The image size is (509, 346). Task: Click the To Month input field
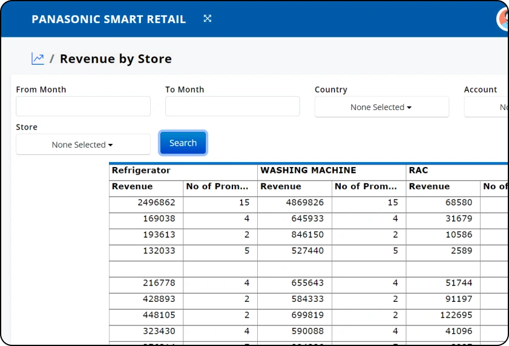click(232, 106)
